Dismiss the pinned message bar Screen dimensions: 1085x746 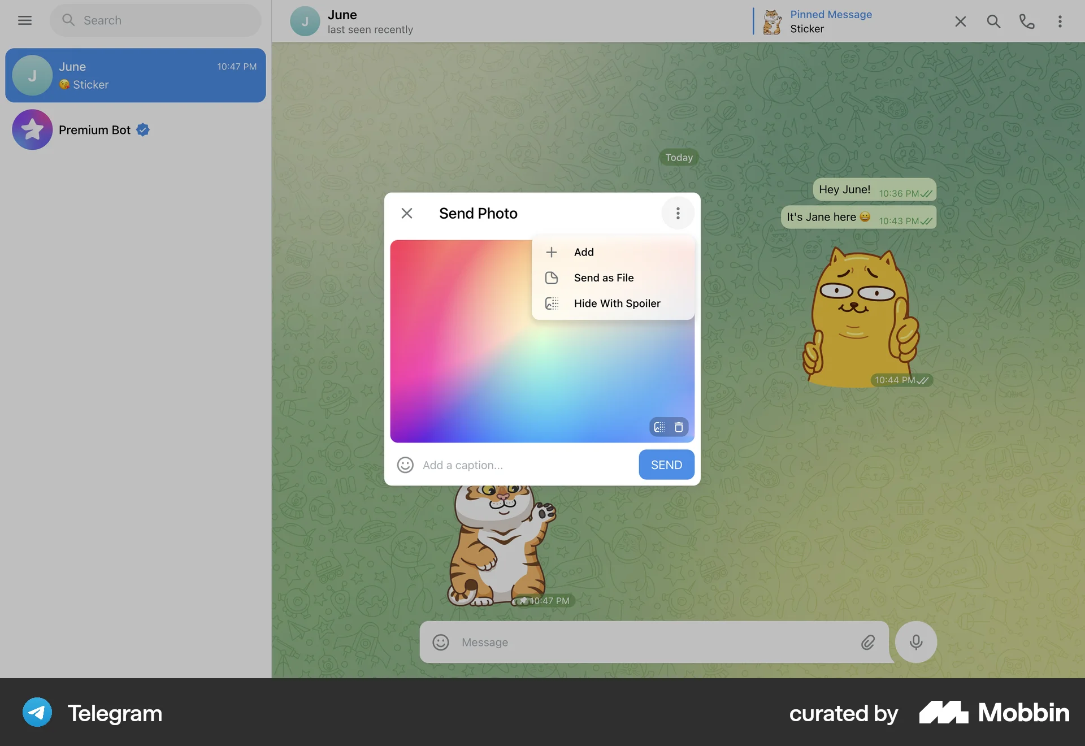960,21
